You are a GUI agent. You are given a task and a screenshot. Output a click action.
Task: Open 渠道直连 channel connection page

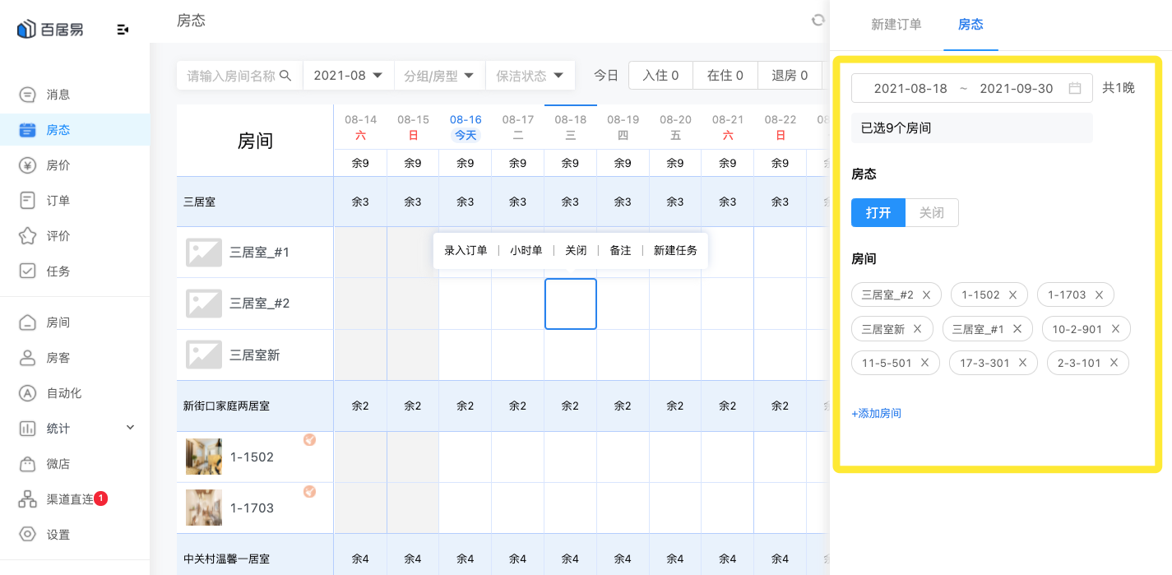[69, 499]
